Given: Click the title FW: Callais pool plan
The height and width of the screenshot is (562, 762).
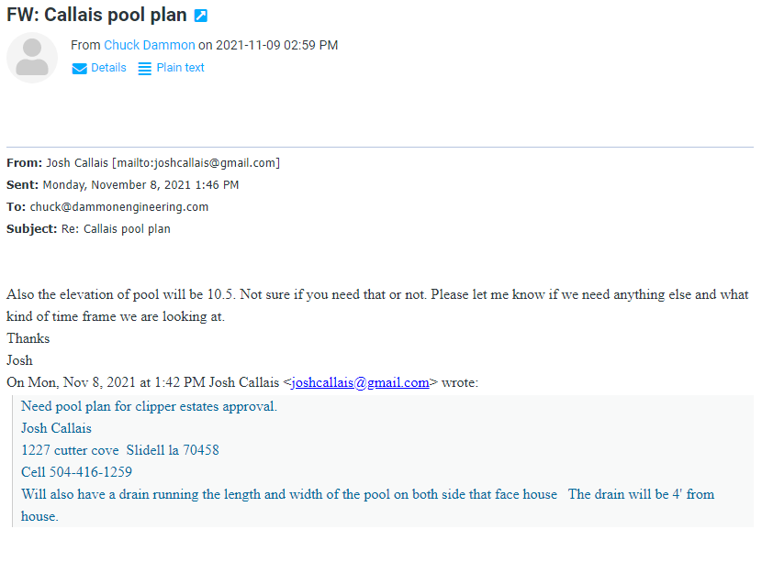Looking at the screenshot, I should click(x=96, y=16).
